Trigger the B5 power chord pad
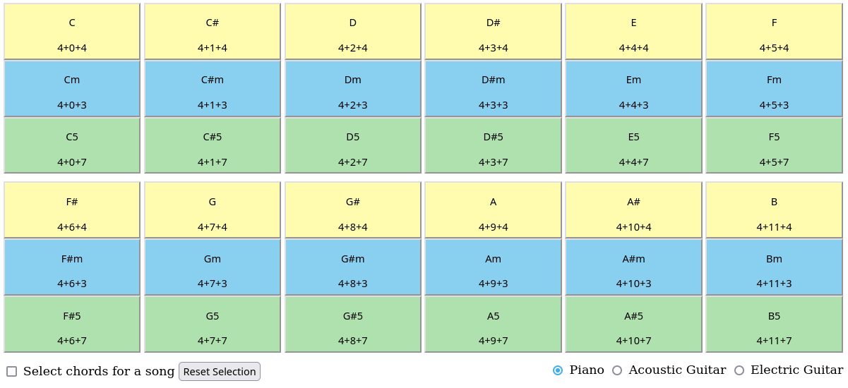848x388 pixels. (x=774, y=325)
